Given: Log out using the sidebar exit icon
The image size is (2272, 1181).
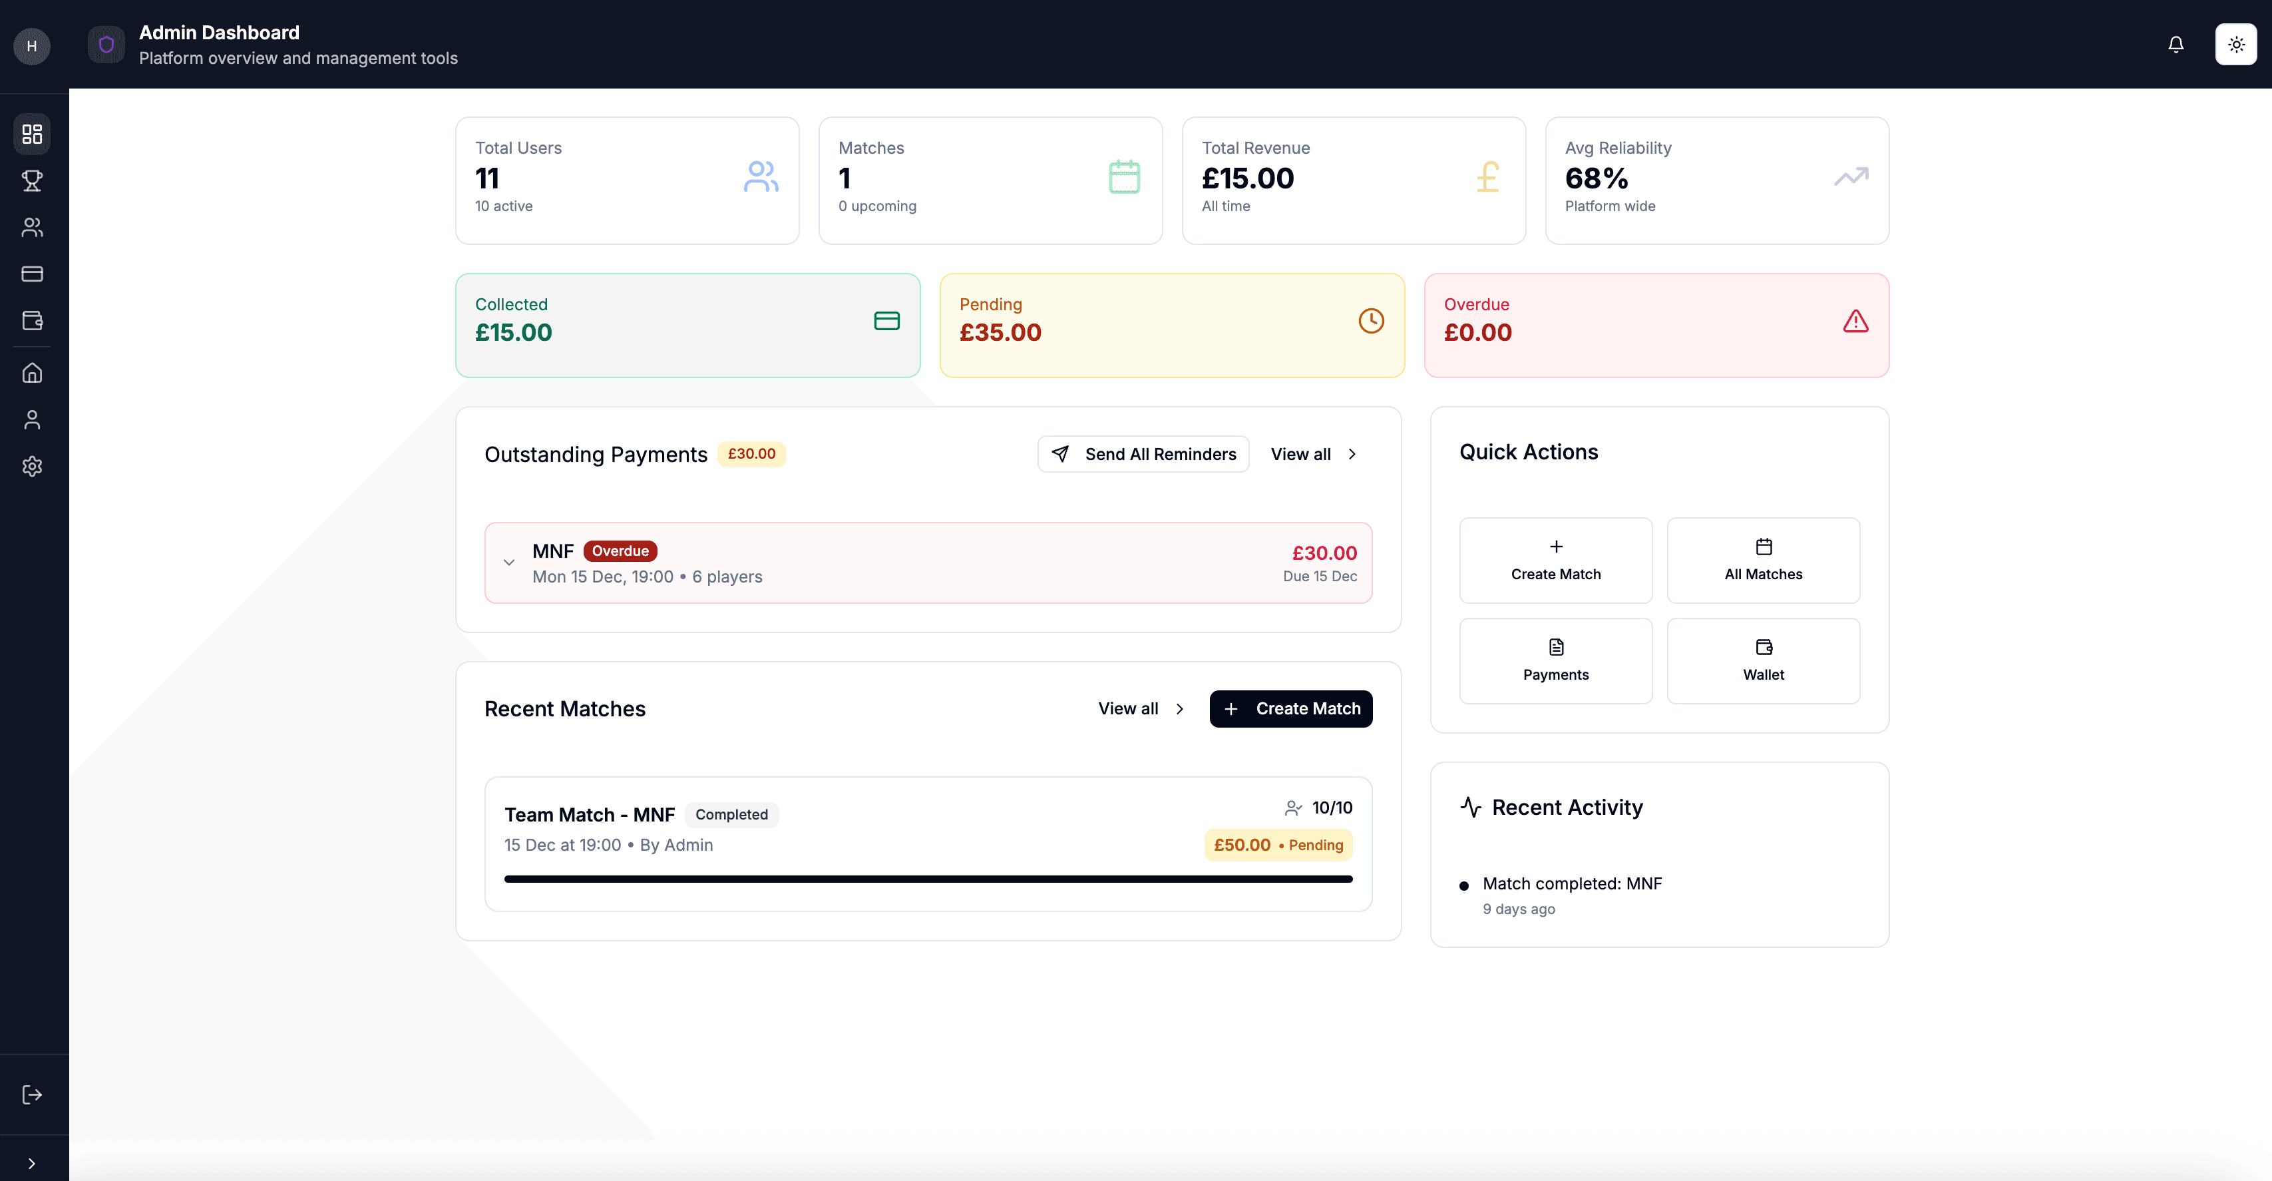Looking at the screenshot, I should point(32,1094).
